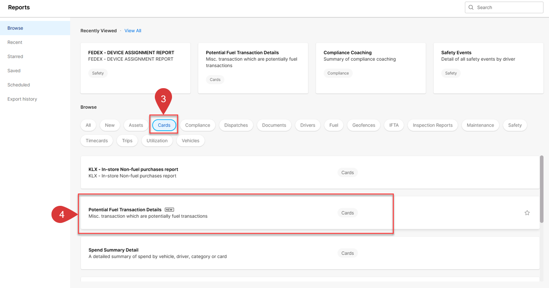Click the vertical scrollbar of report list

[542, 188]
